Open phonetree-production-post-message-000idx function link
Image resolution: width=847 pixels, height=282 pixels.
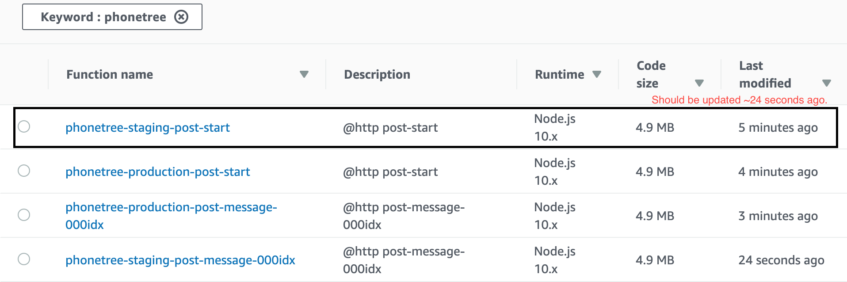coord(171,216)
